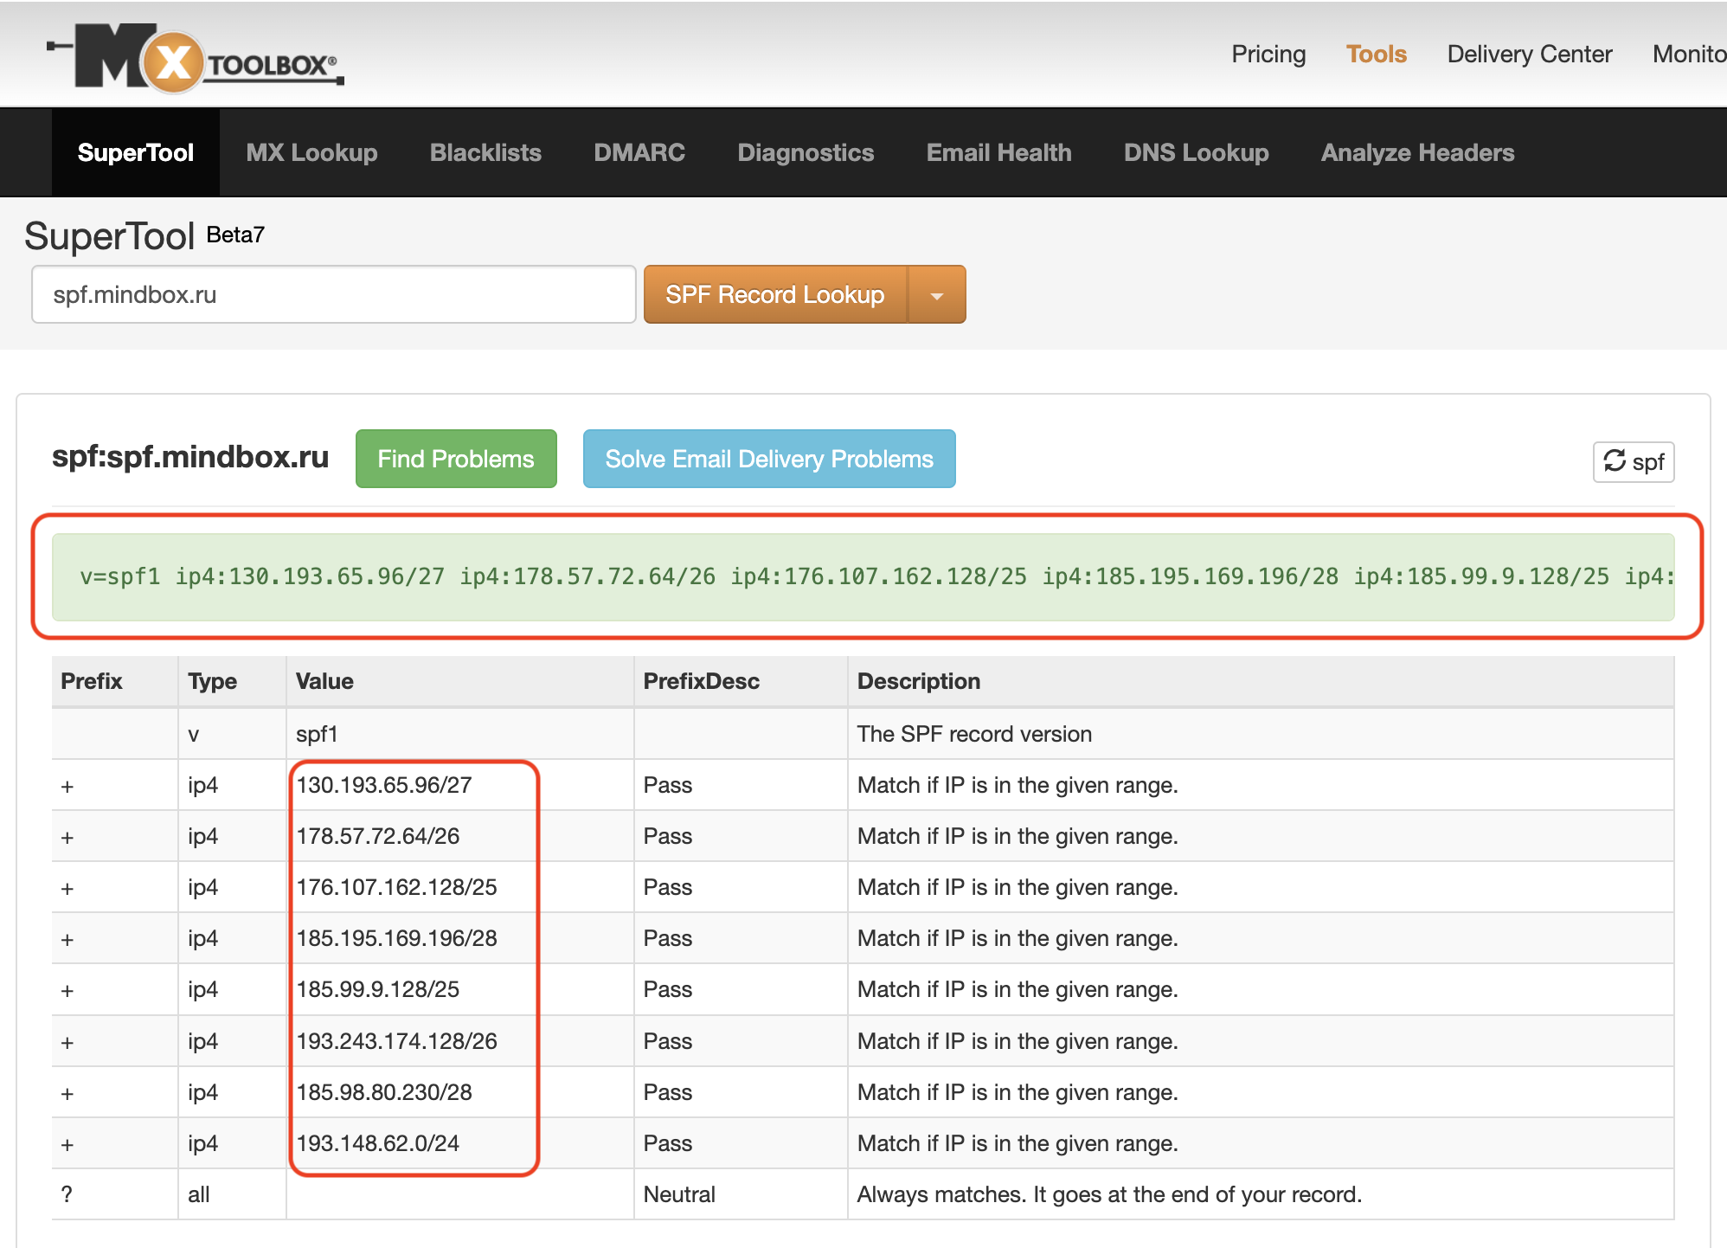Image resolution: width=1727 pixels, height=1248 pixels.
Task: Open the Blacklists tab
Action: click(485, 152)
